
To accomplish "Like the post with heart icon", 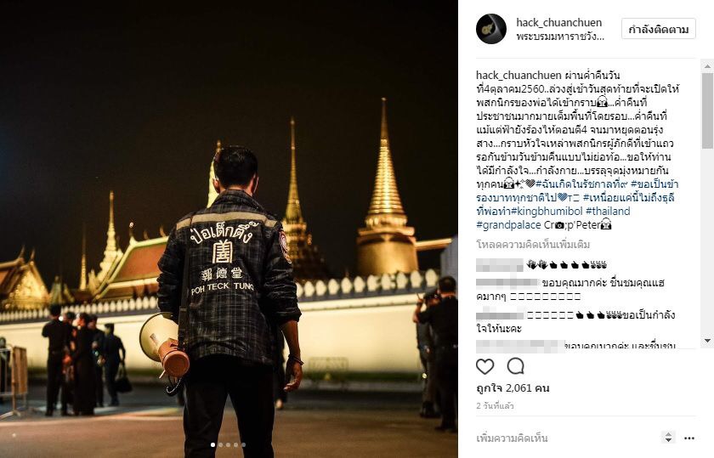I will [x=485, y=366].
